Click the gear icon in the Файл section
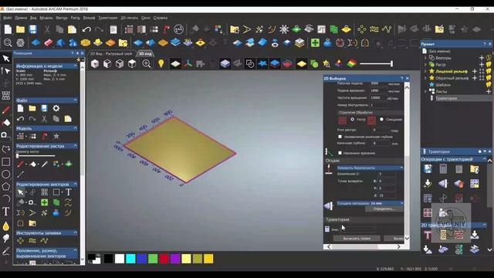494x278 pixels. (x=56, y=108)
